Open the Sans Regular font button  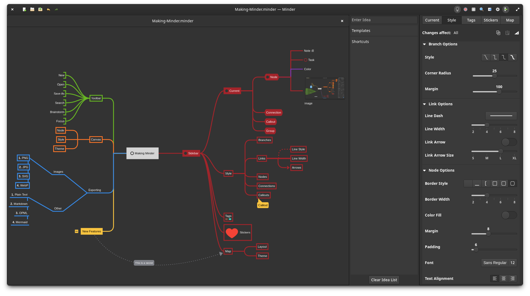[x=495, y=263]
